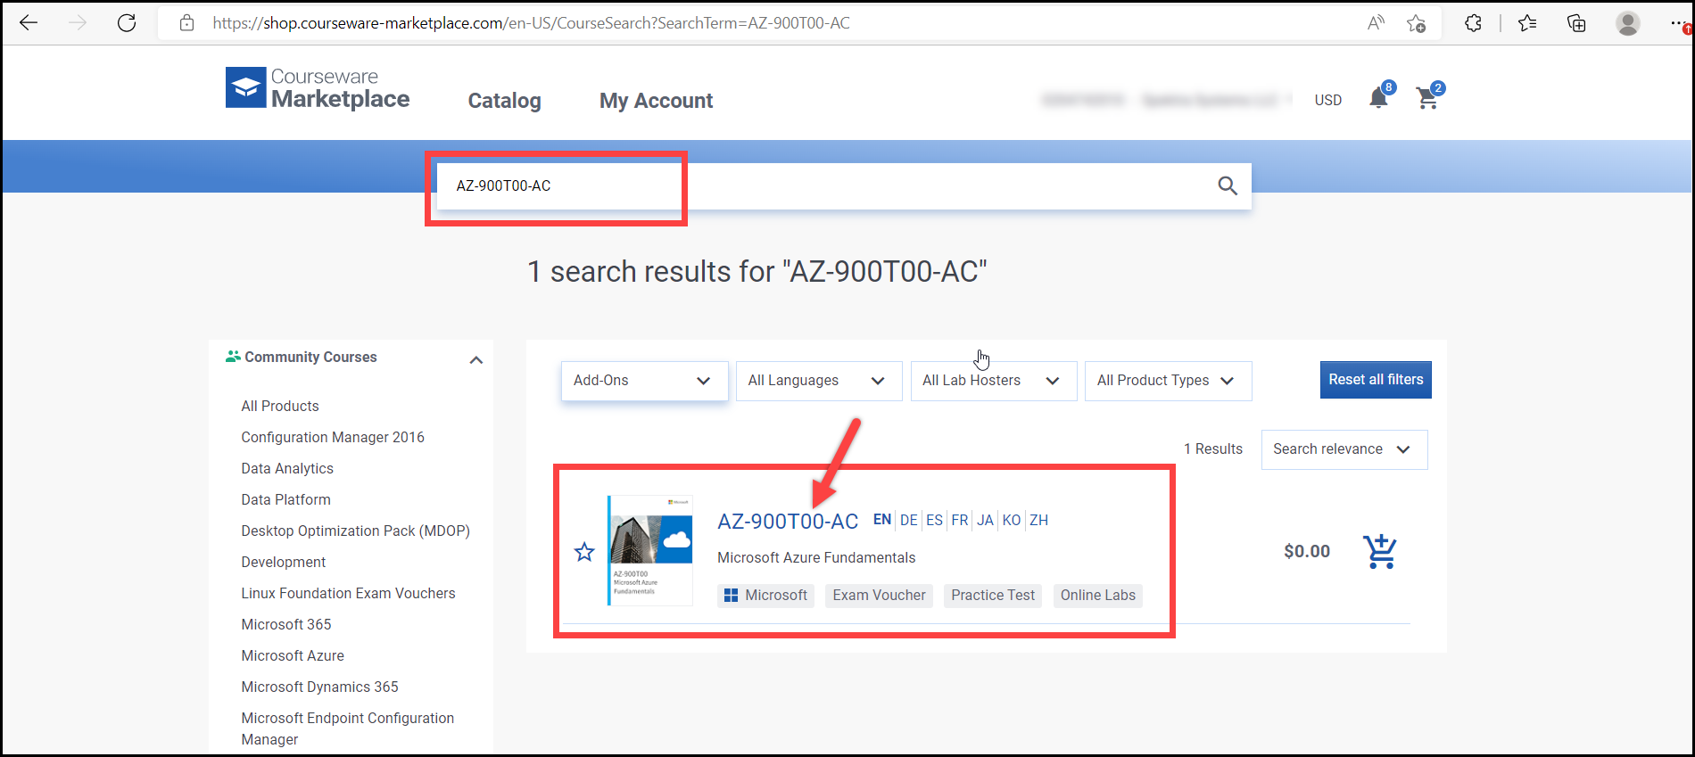Open the browser profile avatar
The height and width of the screenshot is (757, 1695).
pyautogui.click(x=1628, y=23)
